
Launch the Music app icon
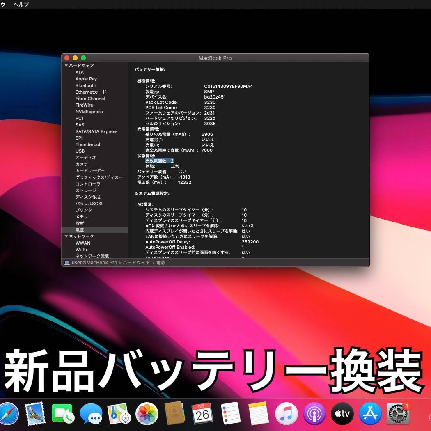[x=287, y=414]
